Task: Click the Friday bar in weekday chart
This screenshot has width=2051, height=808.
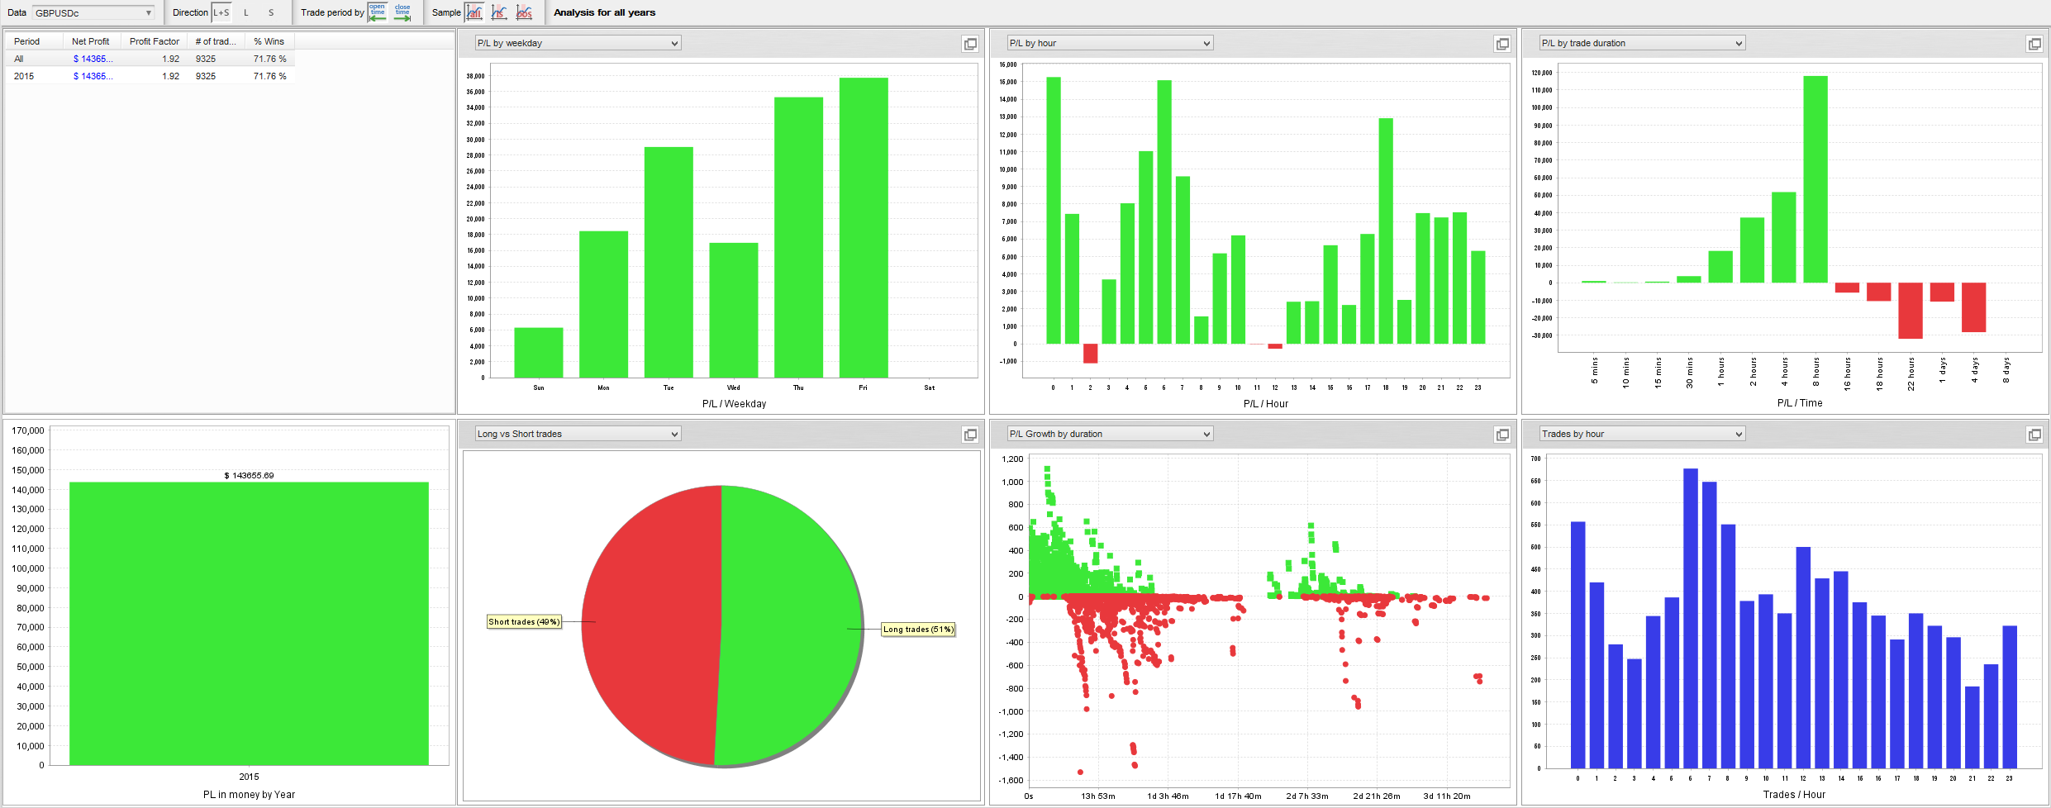Action: (x=864, y=227)
